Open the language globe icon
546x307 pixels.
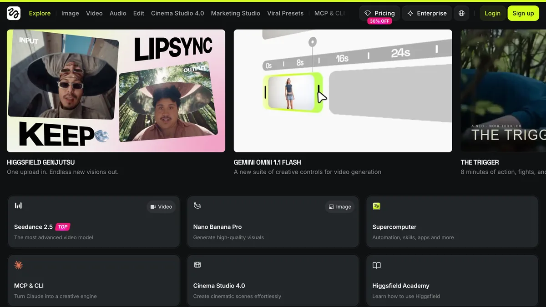click(461, 13)
